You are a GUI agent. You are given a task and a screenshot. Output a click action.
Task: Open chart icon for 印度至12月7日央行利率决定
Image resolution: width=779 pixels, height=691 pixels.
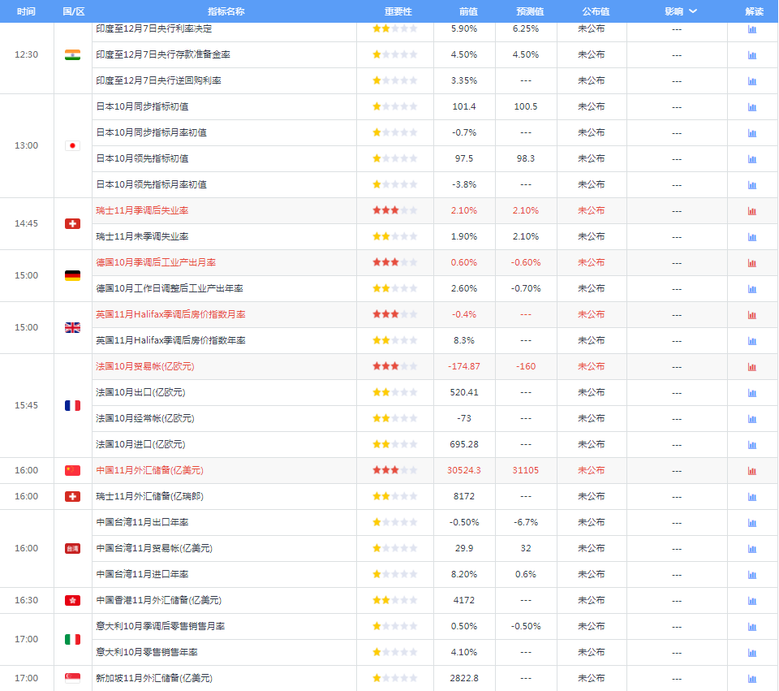751,29
